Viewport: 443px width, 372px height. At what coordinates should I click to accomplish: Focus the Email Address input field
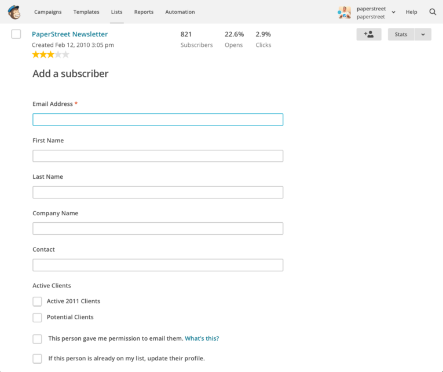[x=158, y=120]
